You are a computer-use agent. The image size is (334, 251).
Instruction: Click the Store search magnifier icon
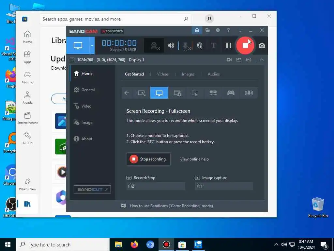[186, 19]
